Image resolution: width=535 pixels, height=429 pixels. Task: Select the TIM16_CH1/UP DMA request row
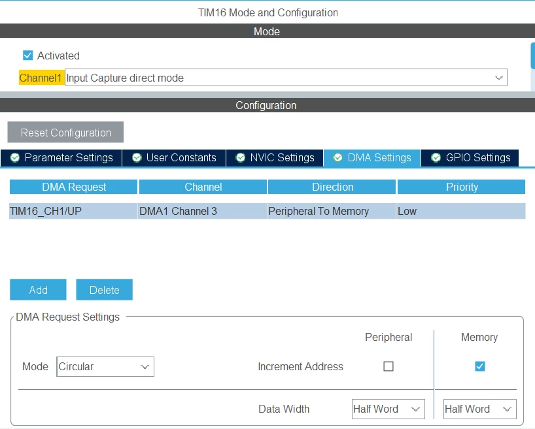tap(267, 211)
